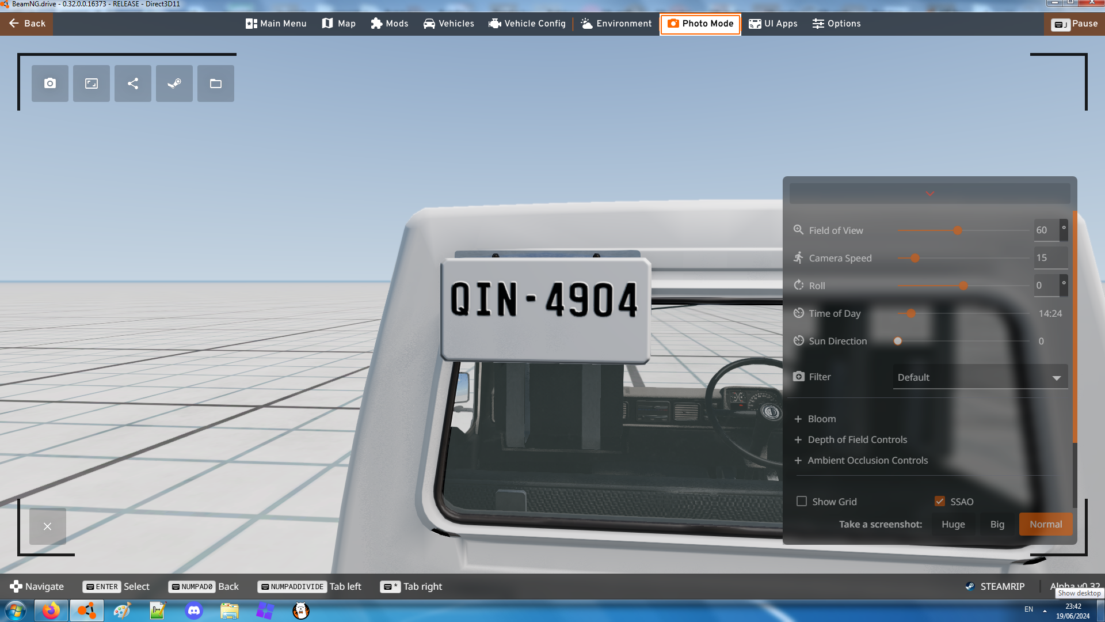Take a Huge screenshot

click(953, 524)
